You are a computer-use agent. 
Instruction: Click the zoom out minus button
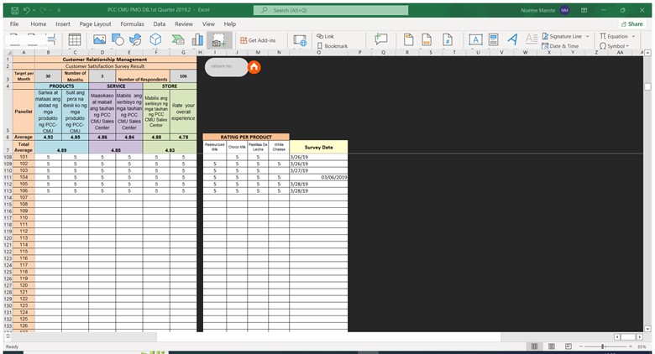[580, 346]
